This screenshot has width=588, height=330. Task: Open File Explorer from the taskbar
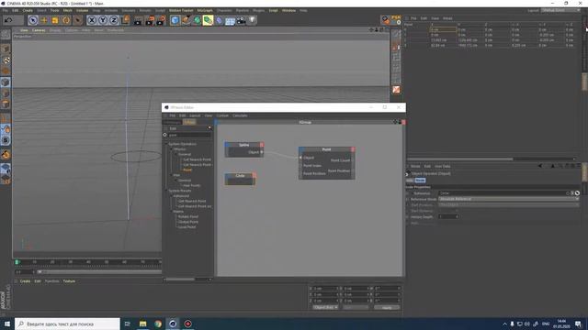pyautogui.click(x=143, y=324)
